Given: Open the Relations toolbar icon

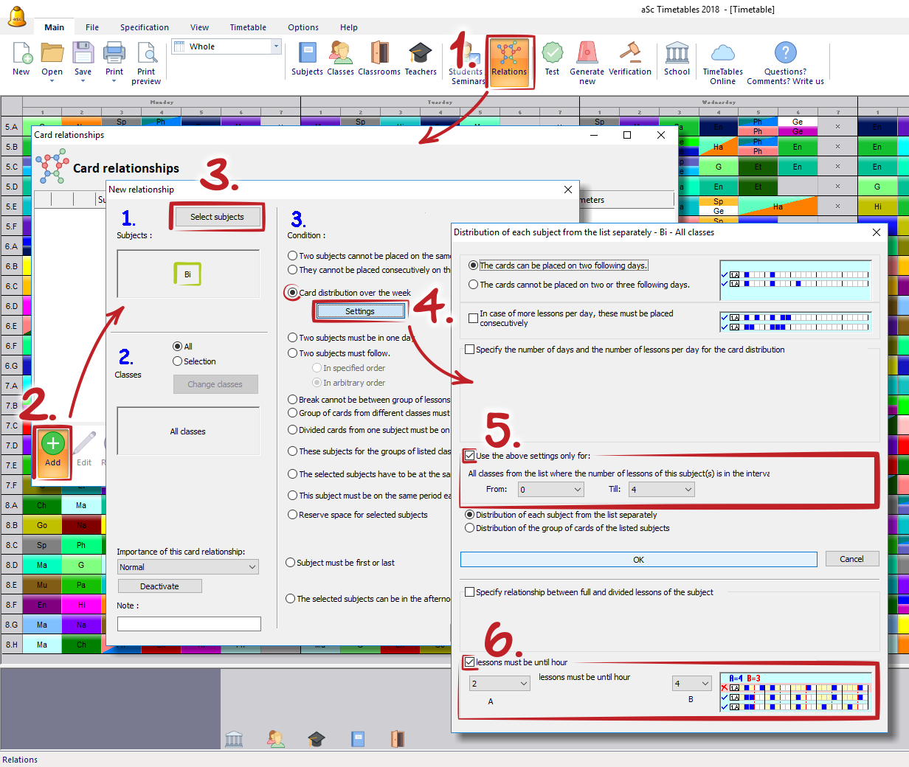Looking at the screenshot, I should 509,60.
